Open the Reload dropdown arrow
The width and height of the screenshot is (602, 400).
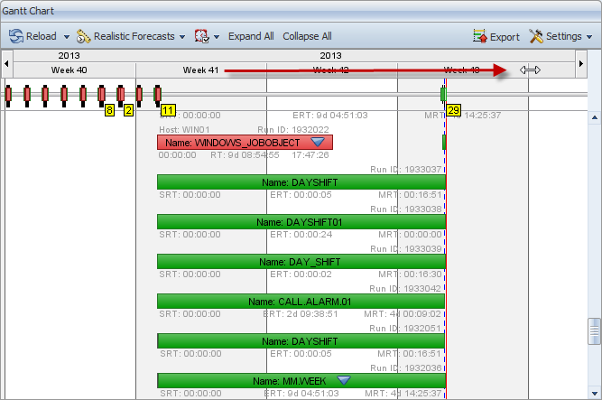[67, 37]
